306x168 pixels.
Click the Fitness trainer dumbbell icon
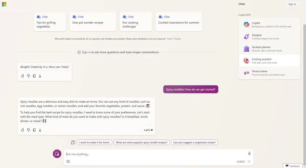click(x=246, y=73)
